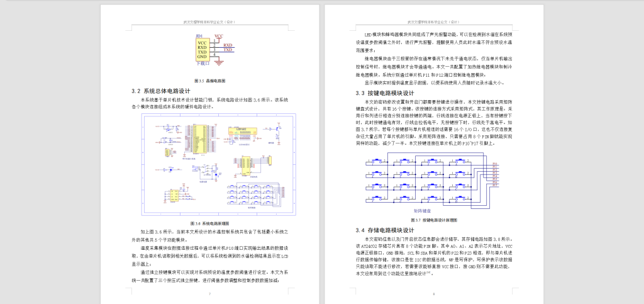
Task: Click the paragraph starting "本系统基于单片机技术"
Action: (210, 103)
